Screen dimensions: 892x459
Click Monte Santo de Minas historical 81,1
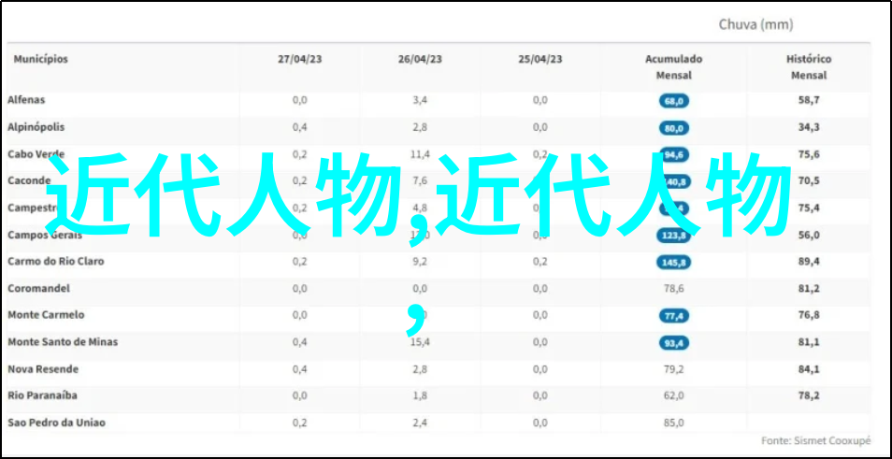point(809,342)
